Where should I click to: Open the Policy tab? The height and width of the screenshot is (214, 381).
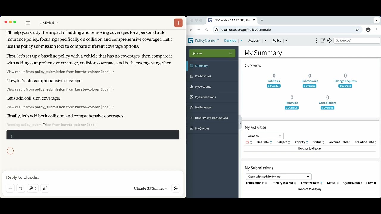coord(277,40)
